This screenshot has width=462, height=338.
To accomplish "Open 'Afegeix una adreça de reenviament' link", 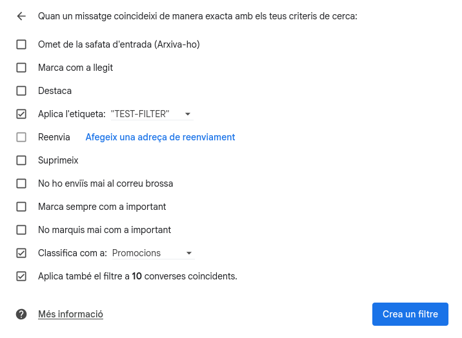I will tap(160, 137).
